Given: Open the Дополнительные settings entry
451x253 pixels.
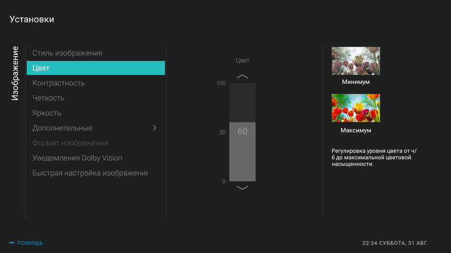Looking at the screenshot, I should [x=63, y=128].
